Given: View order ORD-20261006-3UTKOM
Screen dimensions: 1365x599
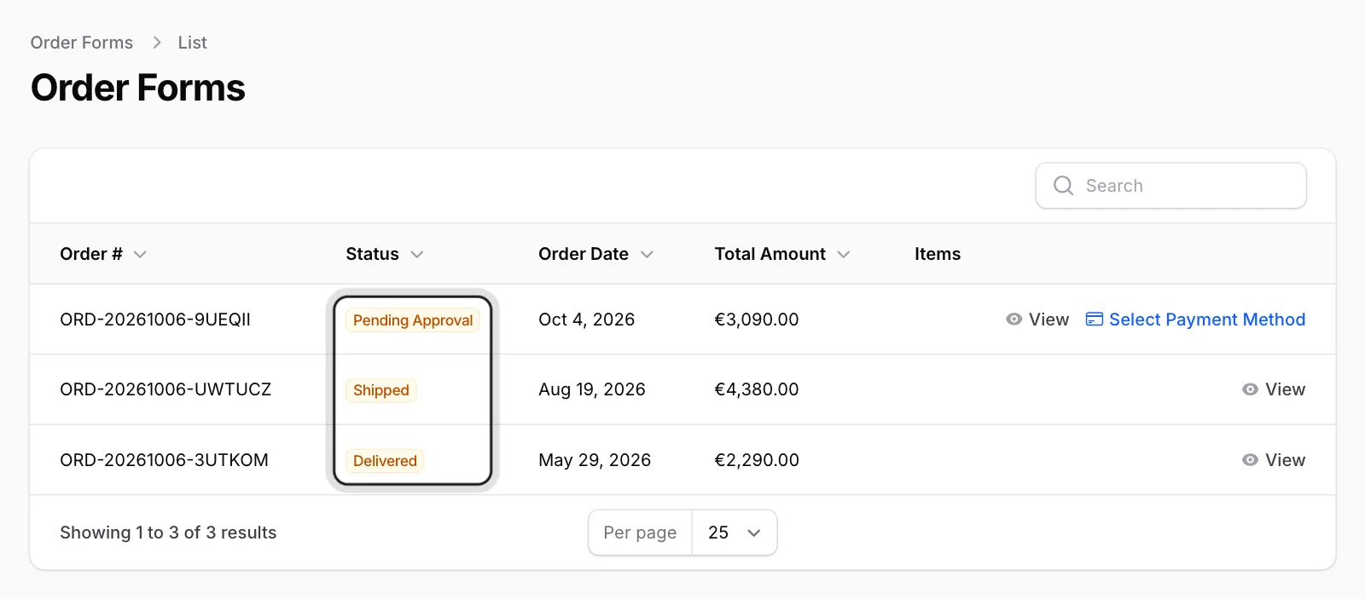Looking at the screenshot, I should pos(1274,460).
